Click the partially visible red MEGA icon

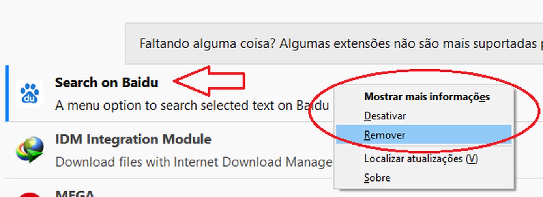pyautogui.click(x=30, y=195)
